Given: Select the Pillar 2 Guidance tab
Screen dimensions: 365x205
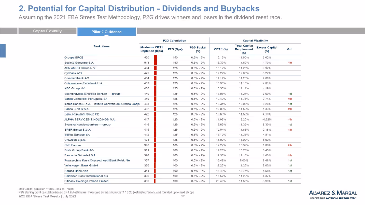Looking at the screenshot, I should (106, 32).
